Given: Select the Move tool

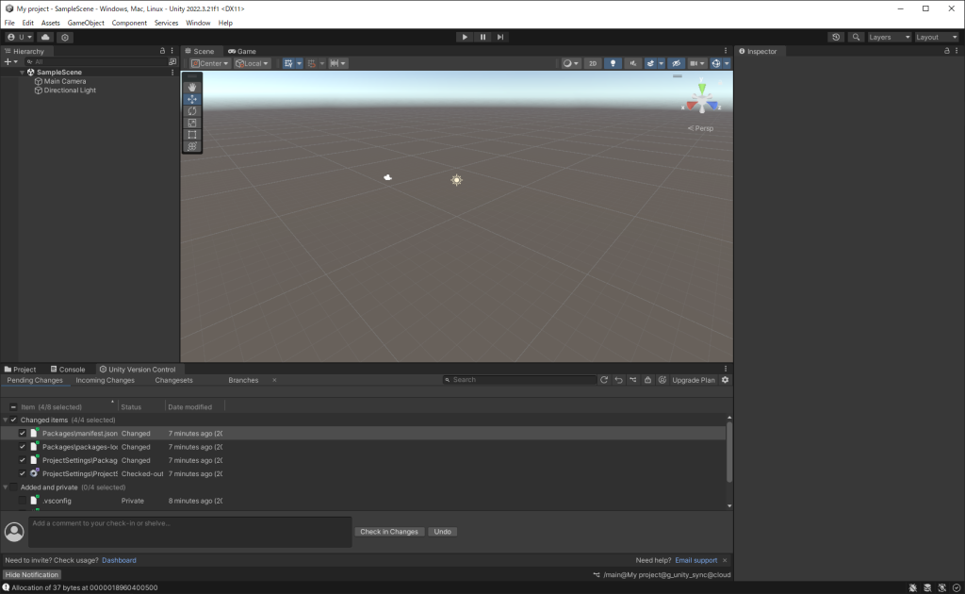Looking at the screenshot, I should [192, 99].
